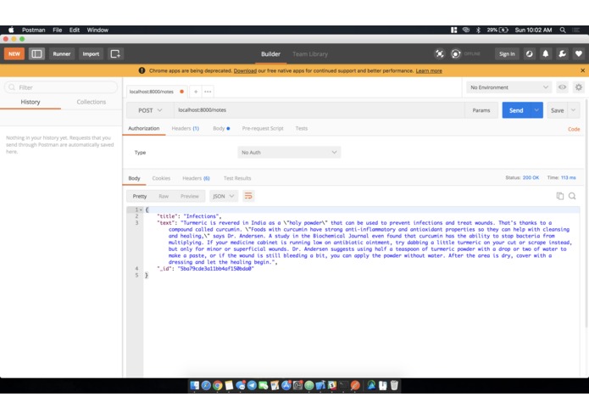Image resolution: width=589 pixels, height=419 pixels.
Task: Expand the Send button dropdown arrow
Action: (536, 110)
